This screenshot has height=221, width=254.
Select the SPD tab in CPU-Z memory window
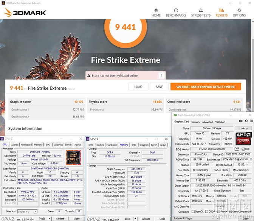click(x=134, y=145)
